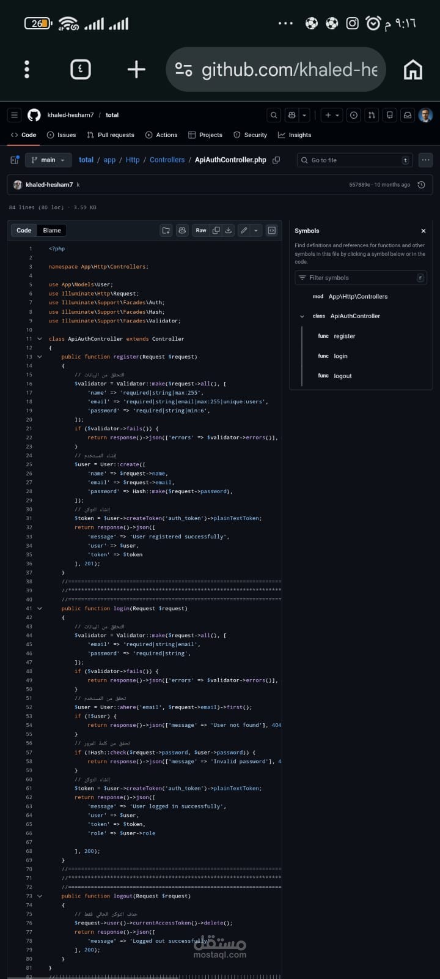Download the raw file
The image size is (440, 979).
tap(229, 231)
